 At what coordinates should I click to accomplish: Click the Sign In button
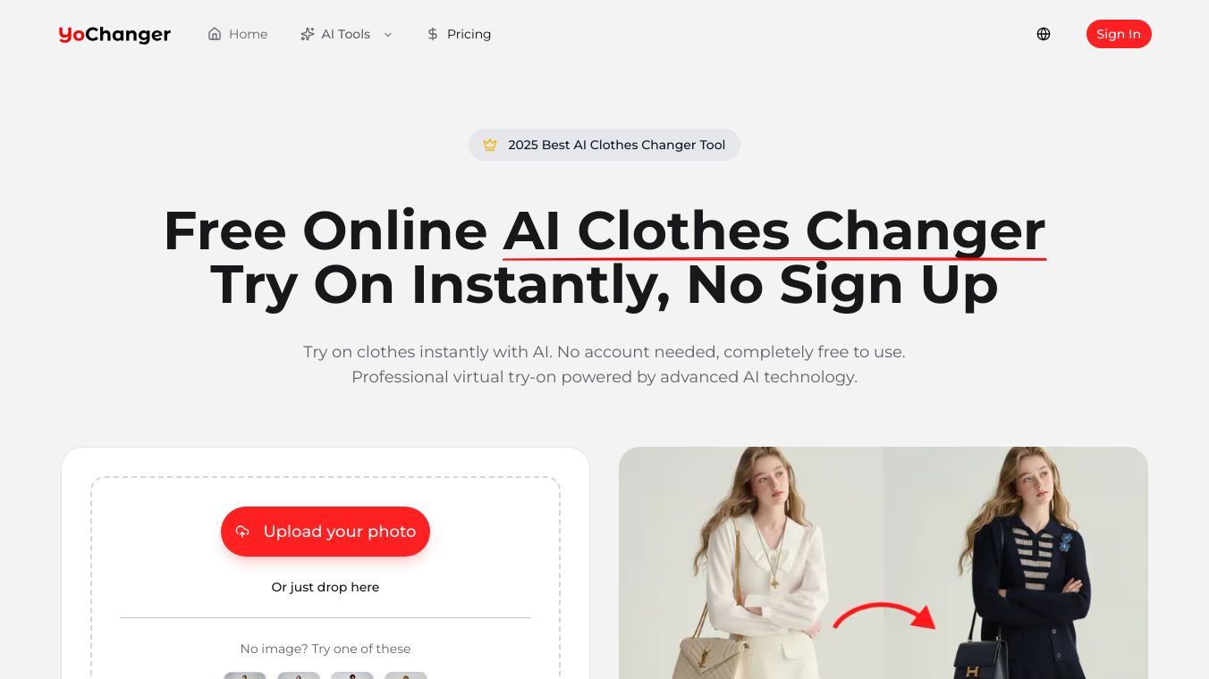[x=1119, y=34]
